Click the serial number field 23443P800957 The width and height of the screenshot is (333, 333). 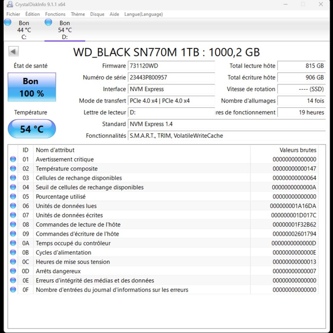[x=171, y=77]
